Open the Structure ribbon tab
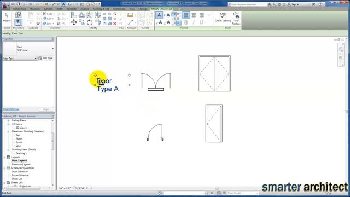The width and height of the screenshot is (350, 197). [35, 9]
